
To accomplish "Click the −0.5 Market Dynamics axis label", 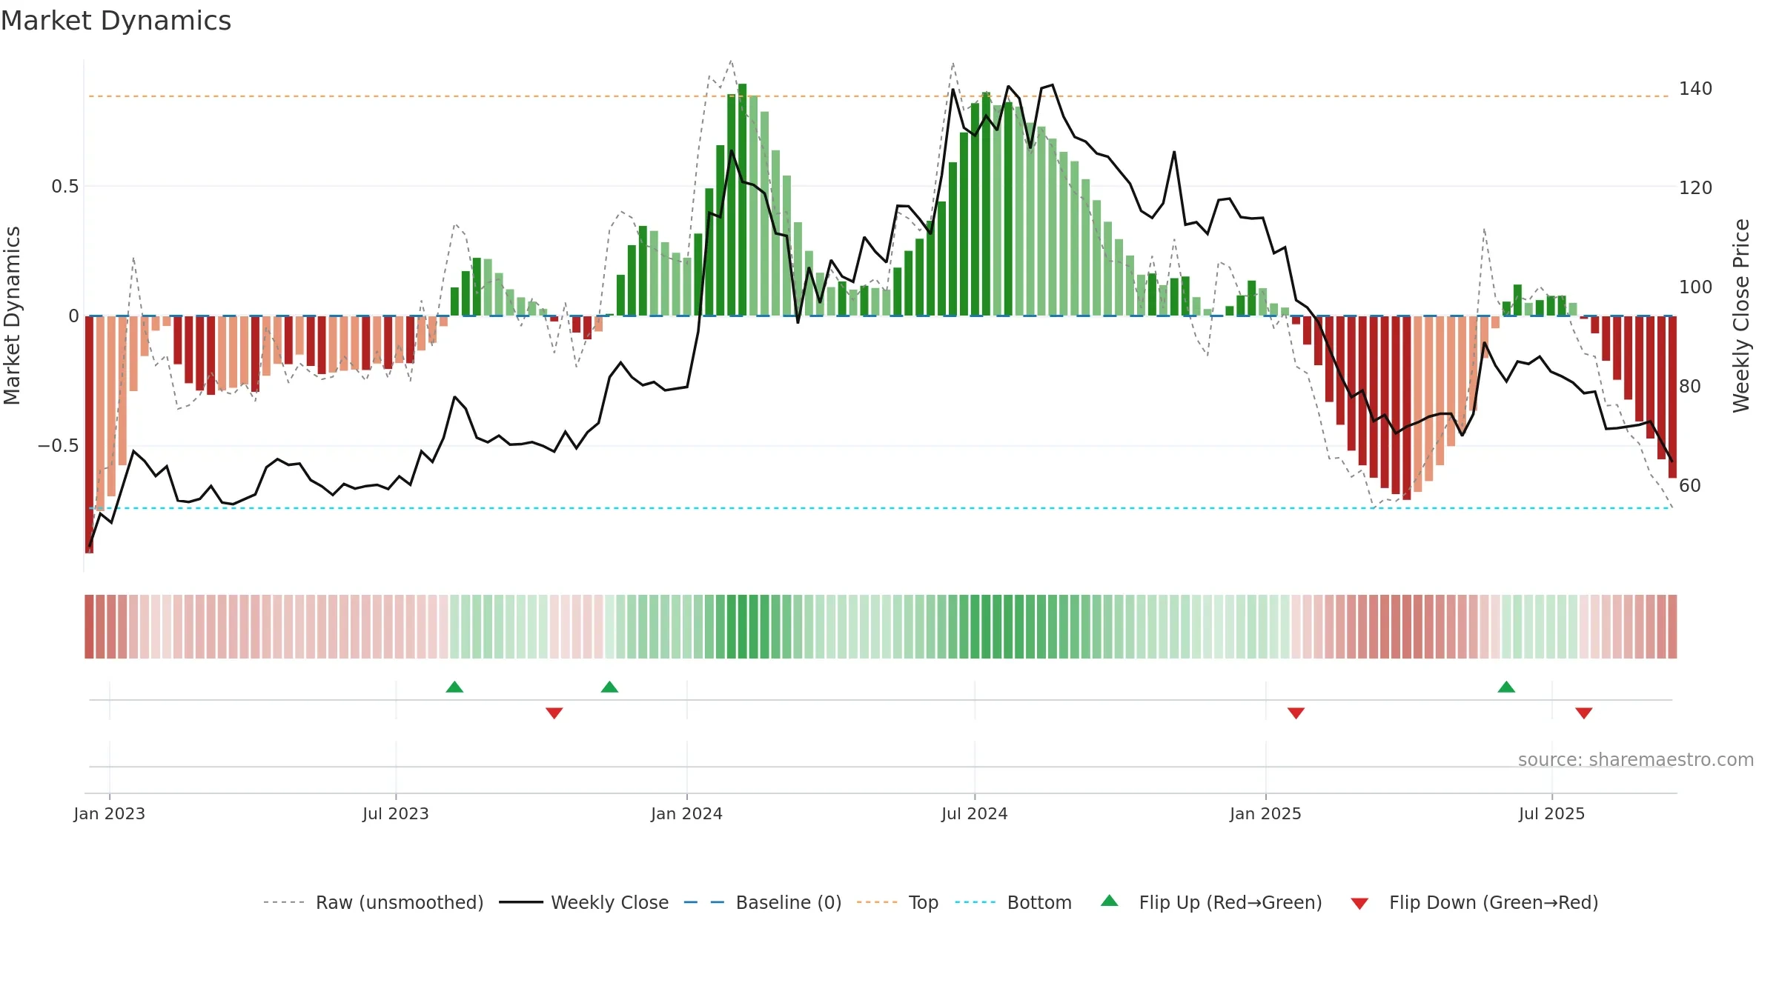I will (59, 446).
